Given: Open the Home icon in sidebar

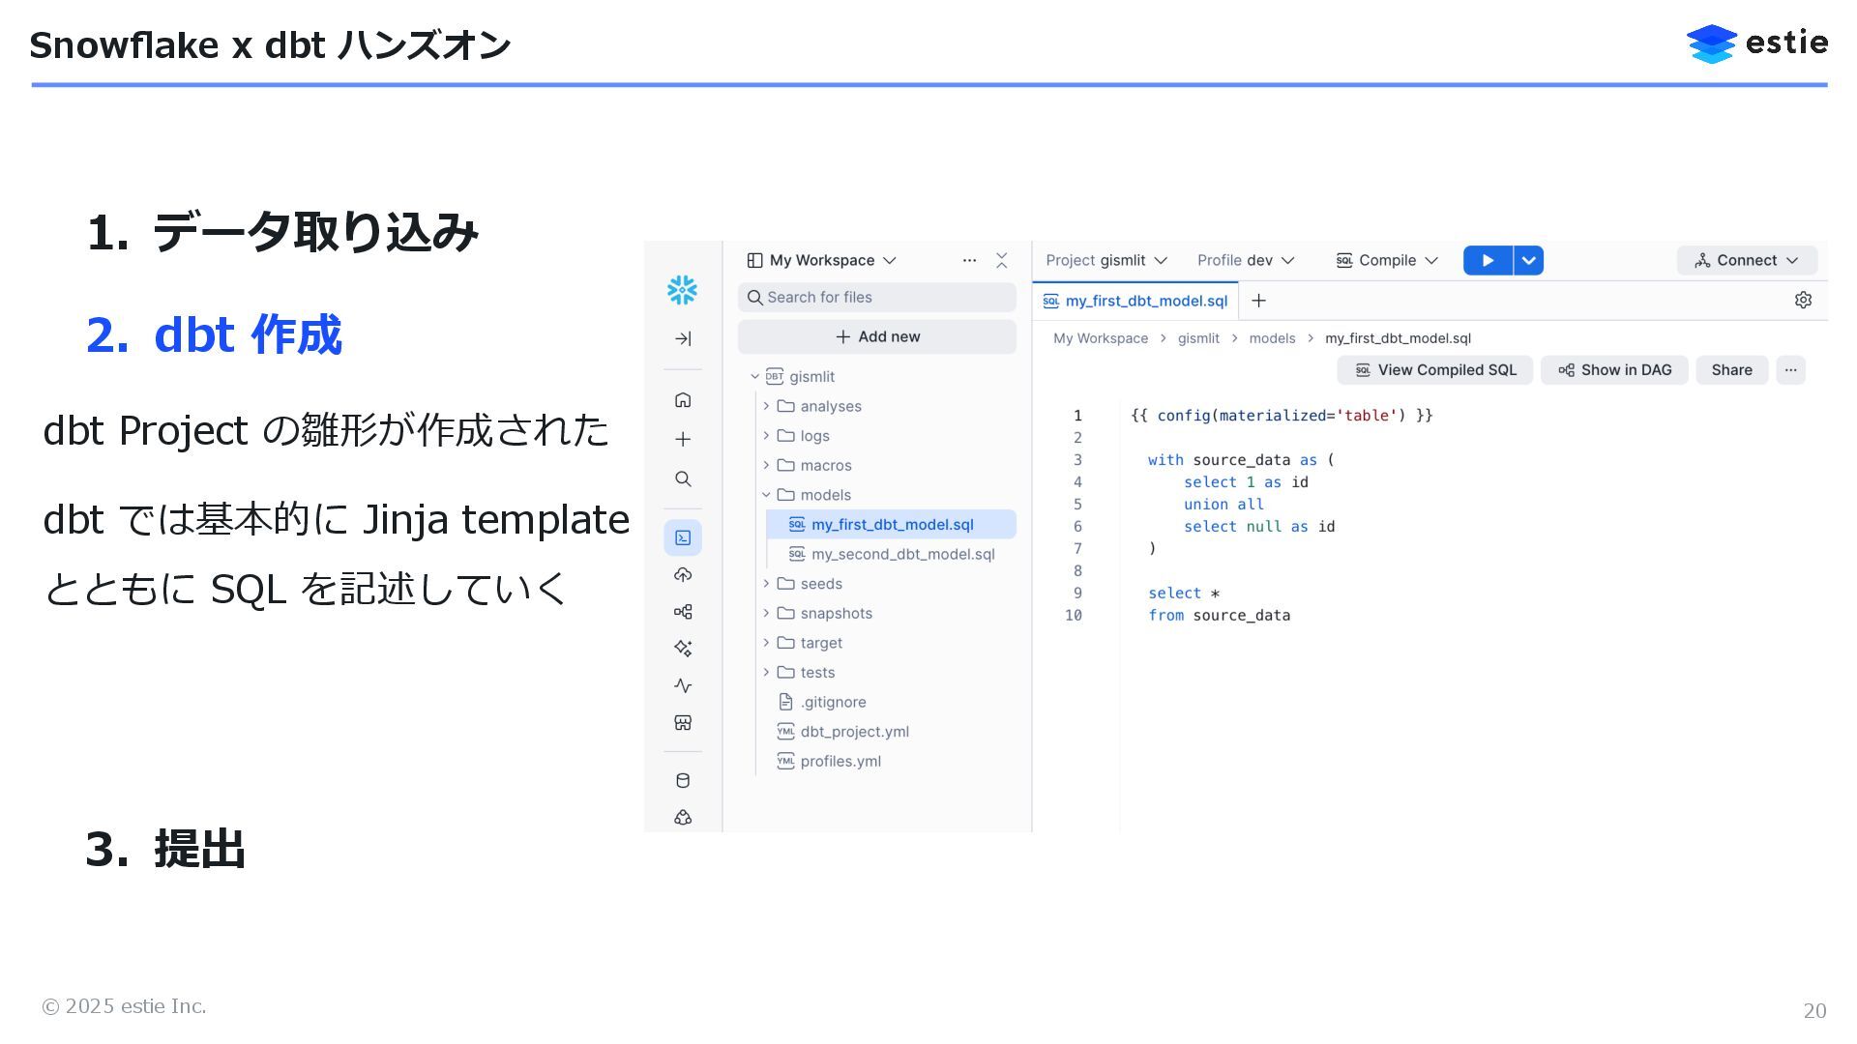Looking at the screenshot, I should pos(683,400).
